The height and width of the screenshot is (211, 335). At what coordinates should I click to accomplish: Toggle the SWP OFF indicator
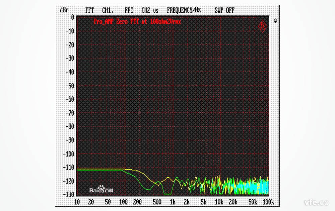(224, 10)
